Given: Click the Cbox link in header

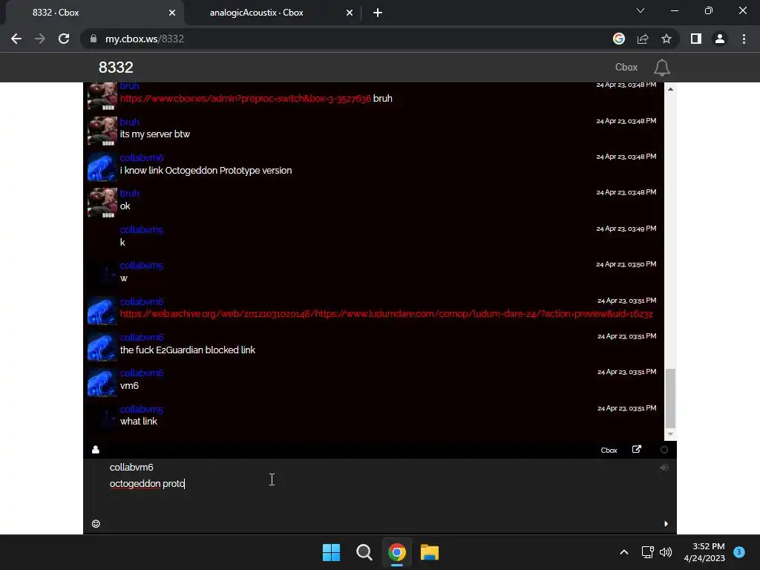Looking at the screenshot, I should coord(626,68).
